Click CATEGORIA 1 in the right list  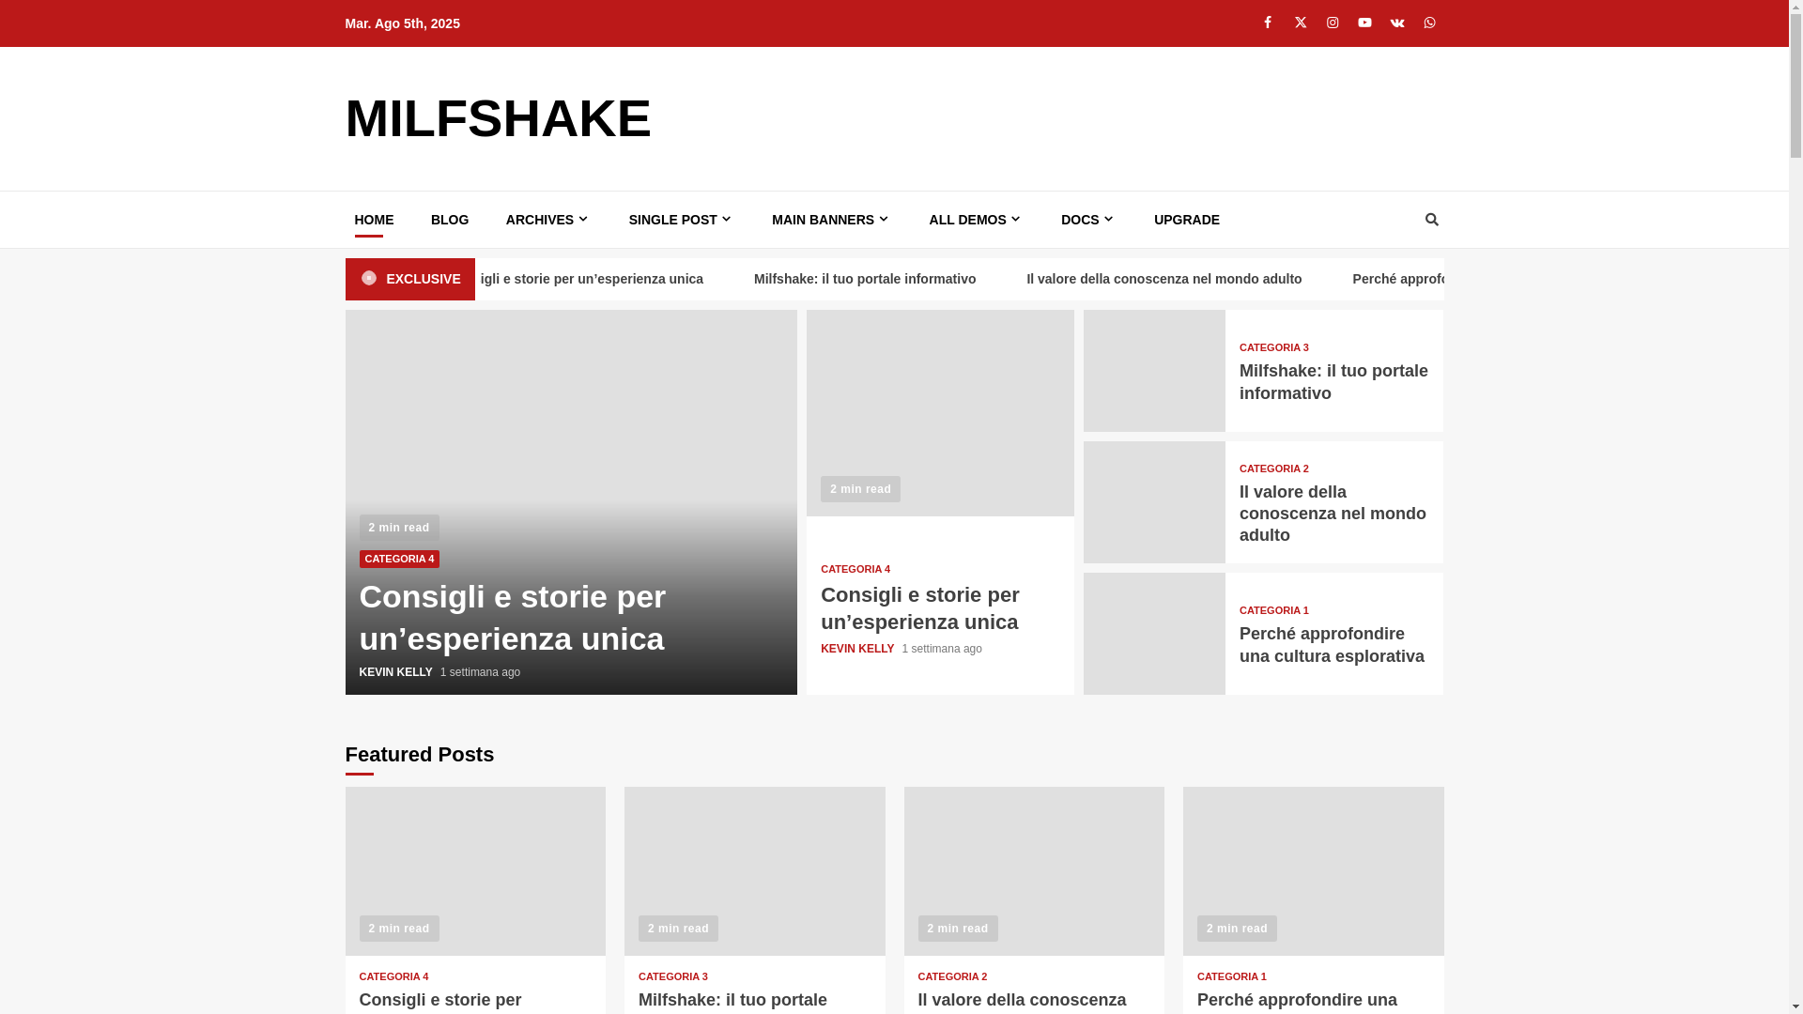tap(1274, 610)
